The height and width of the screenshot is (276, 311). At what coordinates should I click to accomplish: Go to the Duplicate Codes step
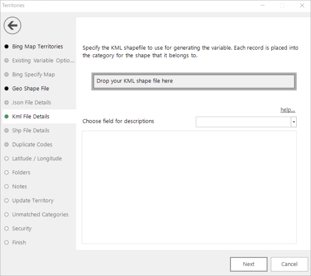(x=32, y=144)
